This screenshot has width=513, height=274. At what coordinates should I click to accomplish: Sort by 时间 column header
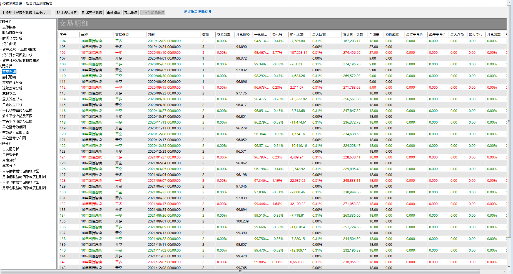click(x=173, y=35)
